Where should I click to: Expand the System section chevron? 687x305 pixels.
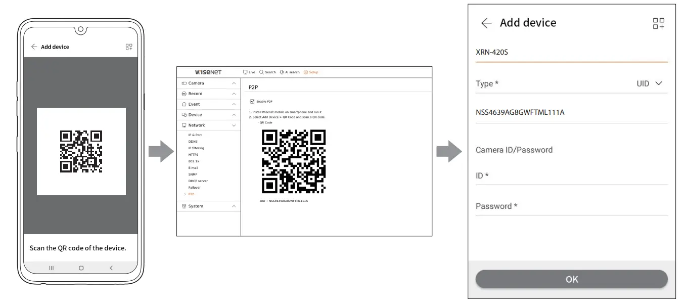tap(234, 206)
